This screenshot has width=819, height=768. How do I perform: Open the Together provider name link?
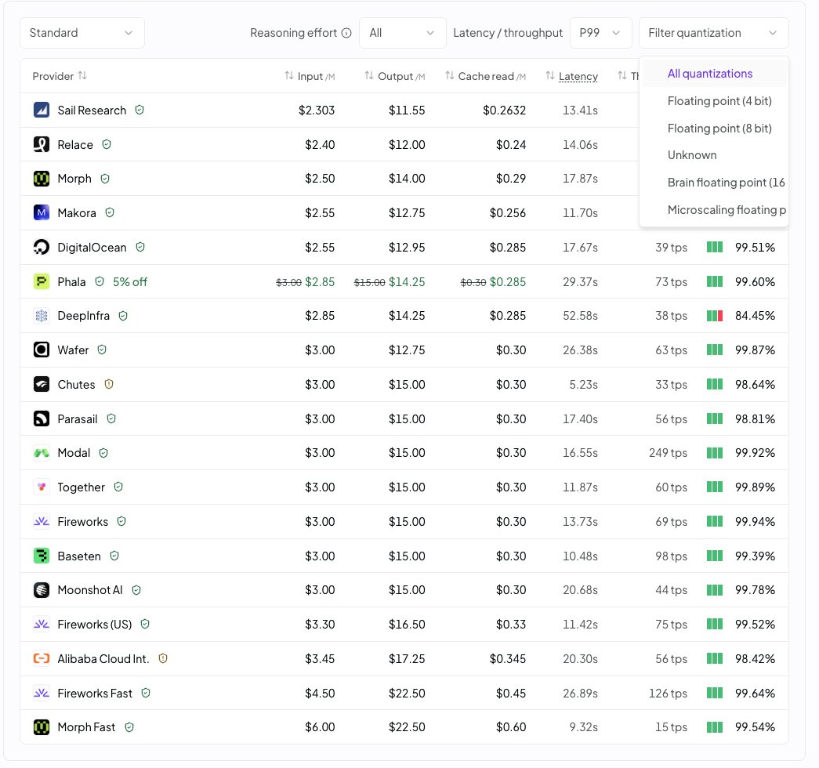point(81,487)
